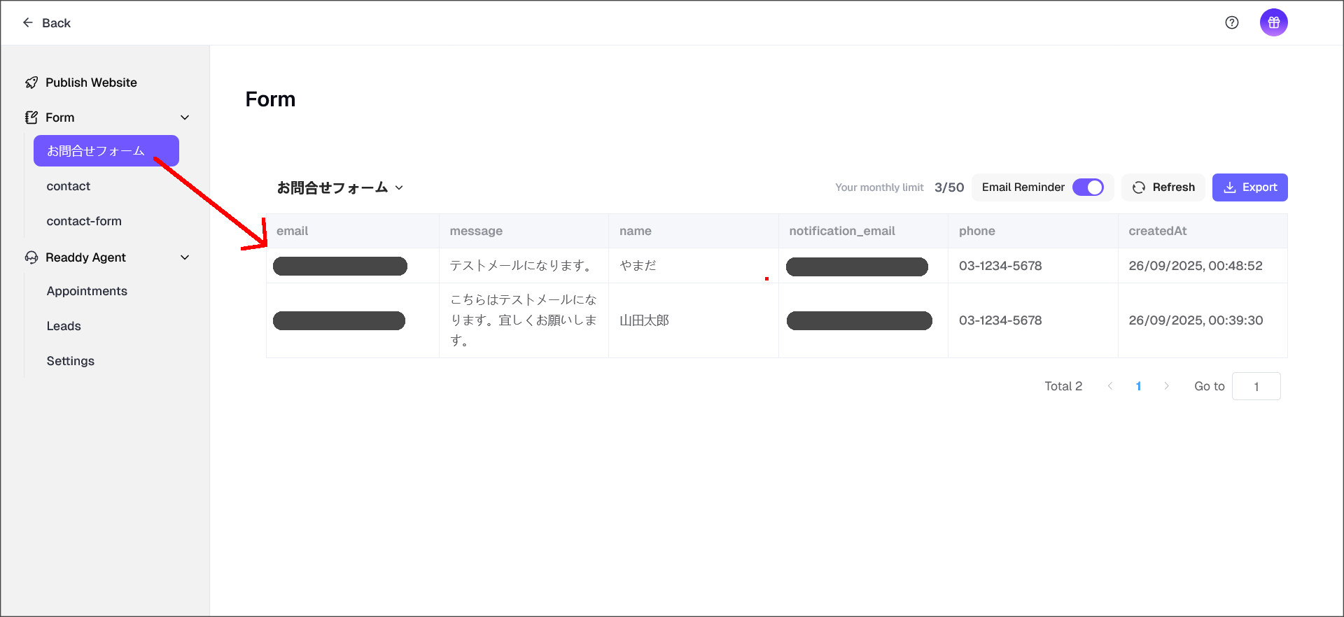
Task: Select the contact form in sidebar
Action: (69, 186)
